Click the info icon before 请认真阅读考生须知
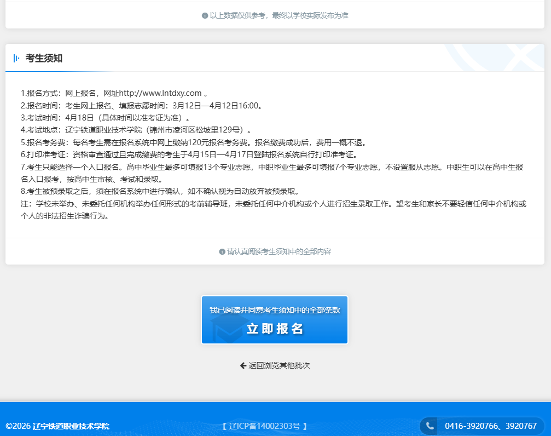Image resolution: width=551 pixels, height=436 pixels. (222, 252)
